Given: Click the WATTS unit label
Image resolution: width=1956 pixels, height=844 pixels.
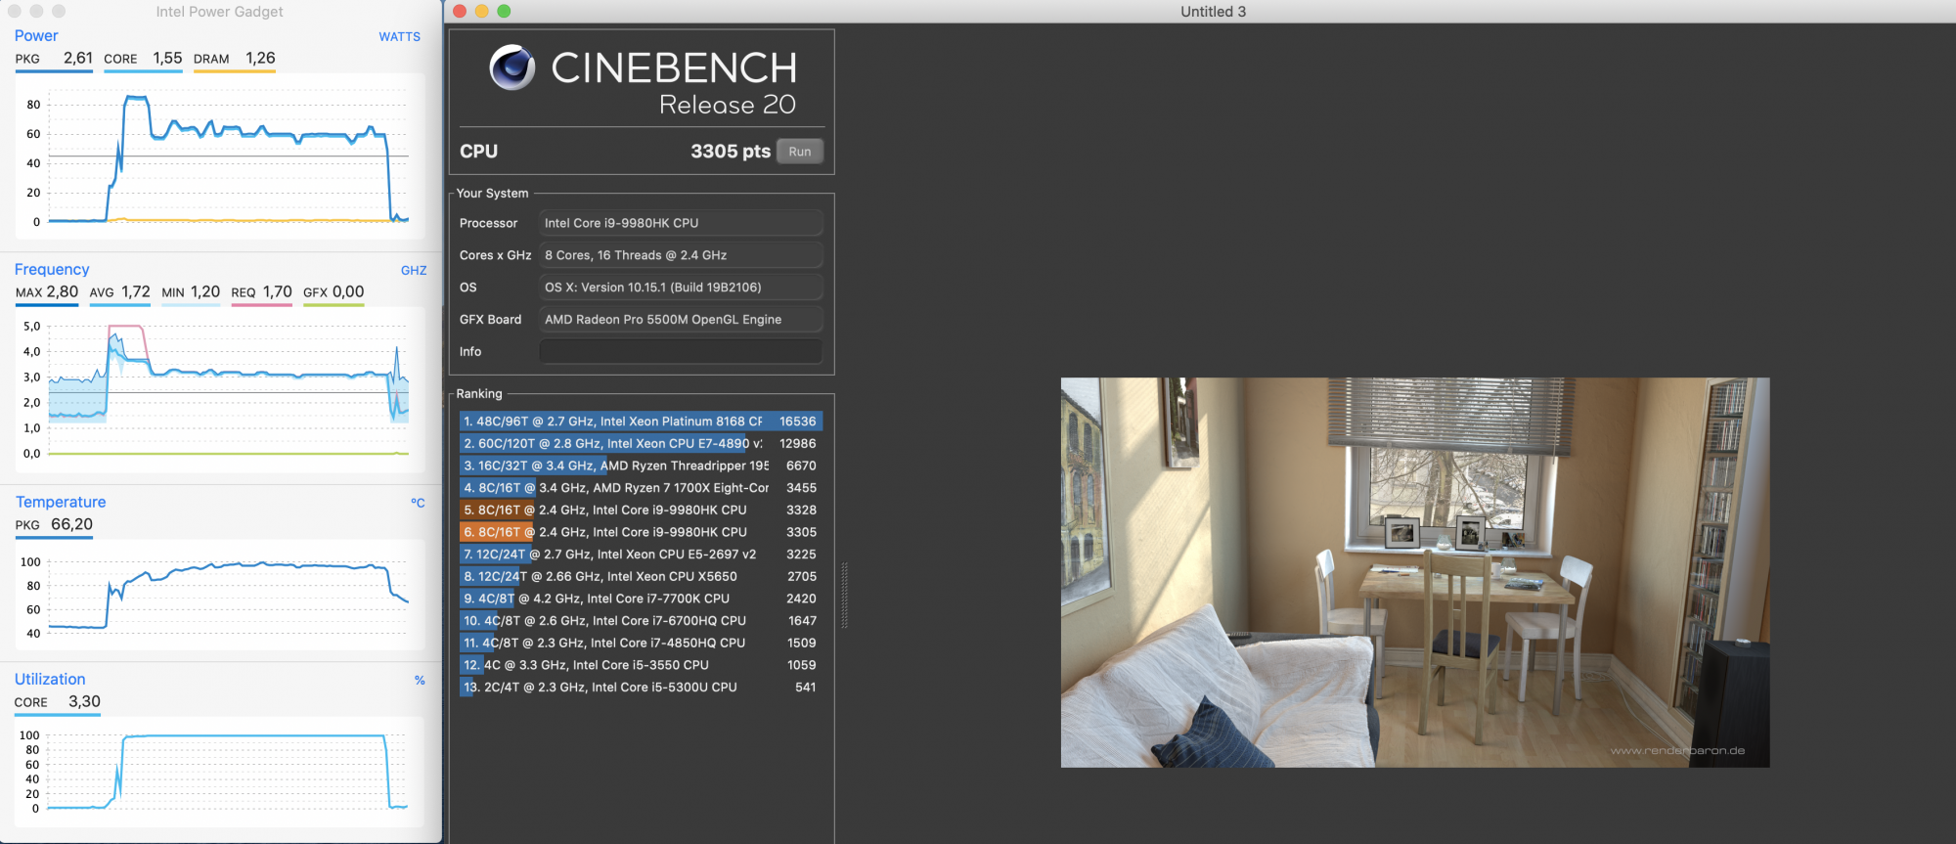Looking at the screenshot, I should [399, 37].
